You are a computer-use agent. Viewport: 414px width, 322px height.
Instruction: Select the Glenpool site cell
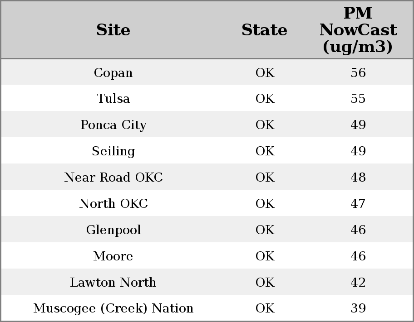pos(113,230)
